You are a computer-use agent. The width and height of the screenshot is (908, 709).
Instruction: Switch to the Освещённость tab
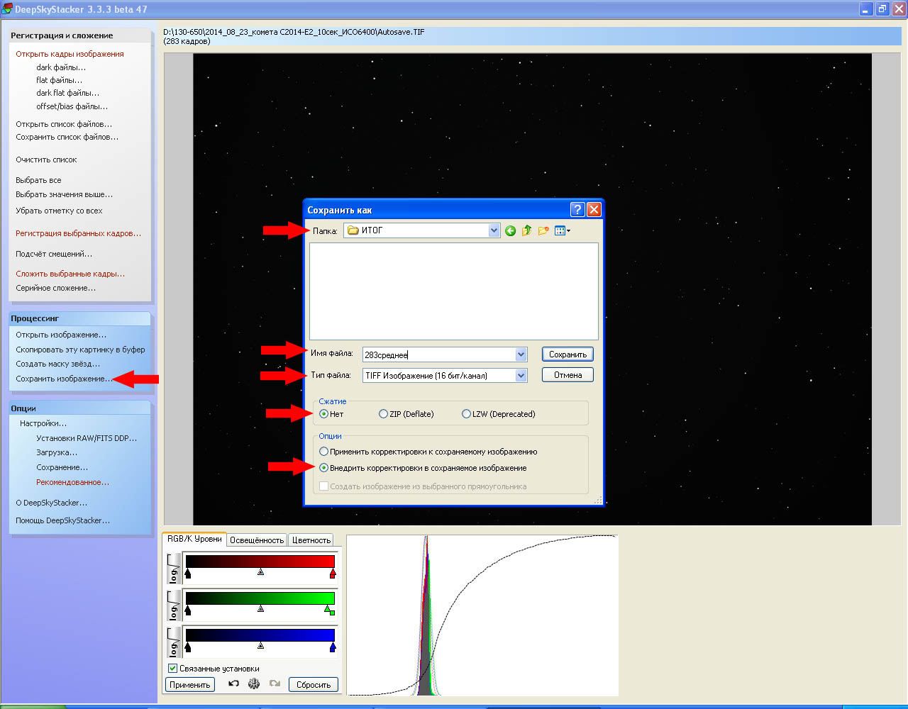(x=256, y=540)
